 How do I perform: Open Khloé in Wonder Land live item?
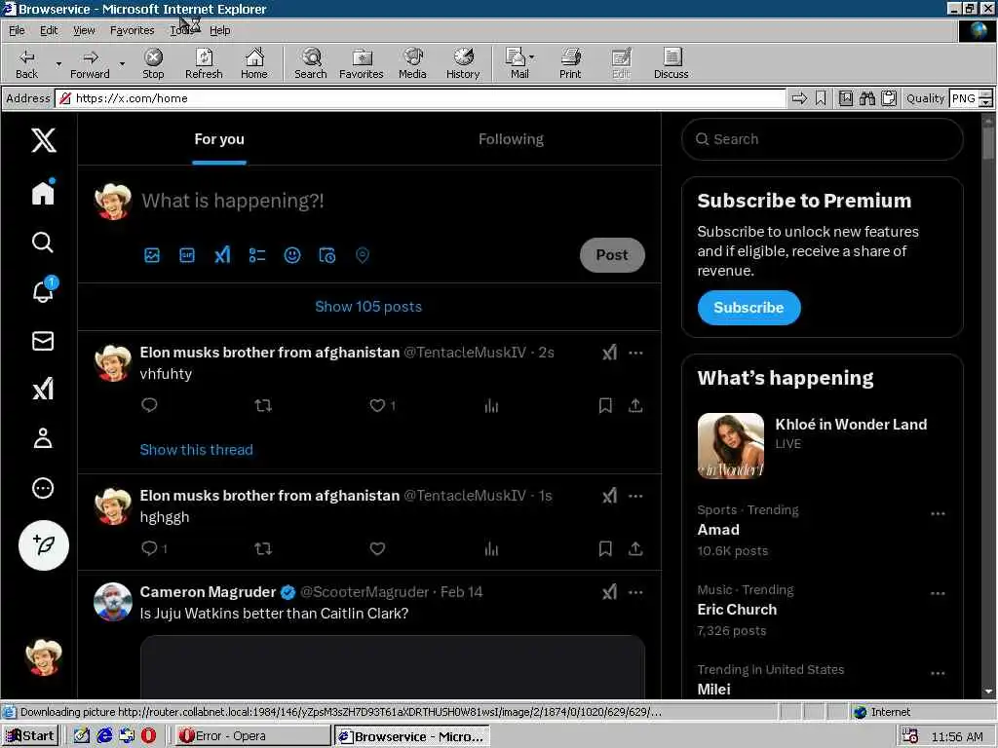822,445
